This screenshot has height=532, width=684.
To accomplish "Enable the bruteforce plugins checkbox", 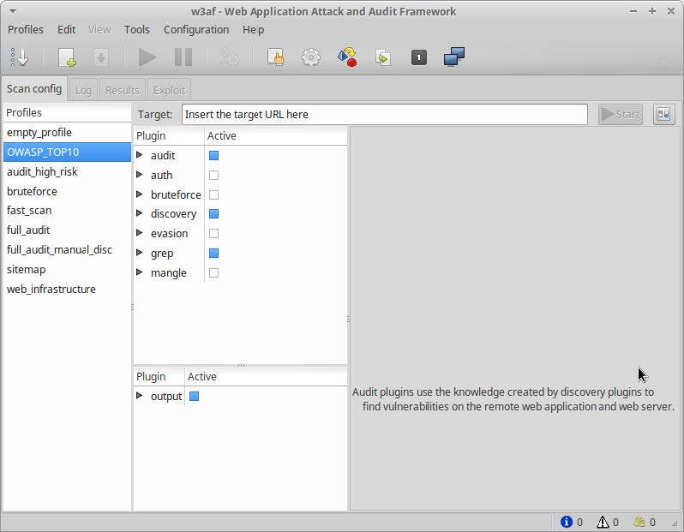I will pyautogui.click(x=213, y=194).
